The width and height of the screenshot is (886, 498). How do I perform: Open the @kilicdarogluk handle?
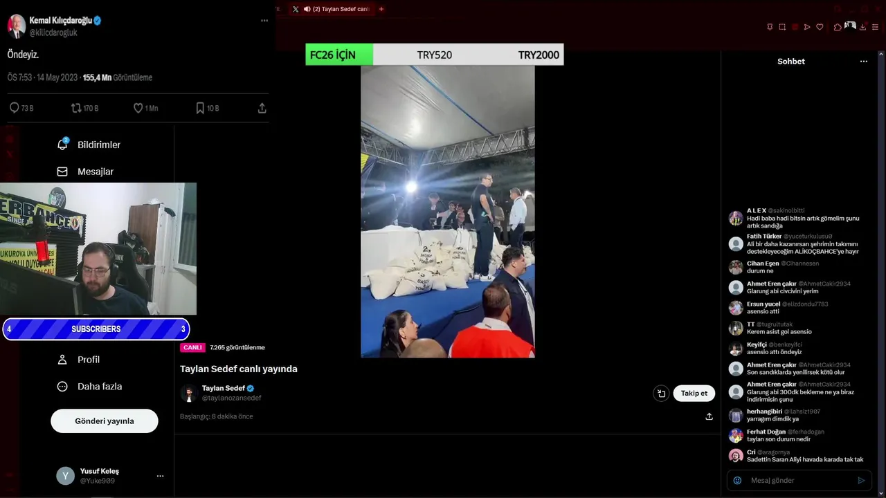pos(53,33)
